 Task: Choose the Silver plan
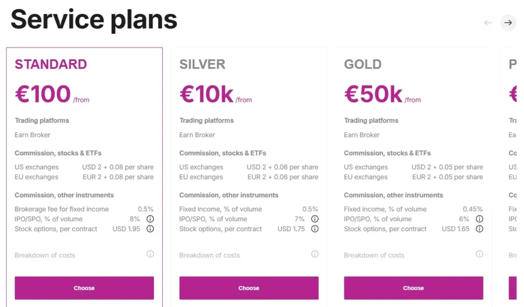[249, 288]
